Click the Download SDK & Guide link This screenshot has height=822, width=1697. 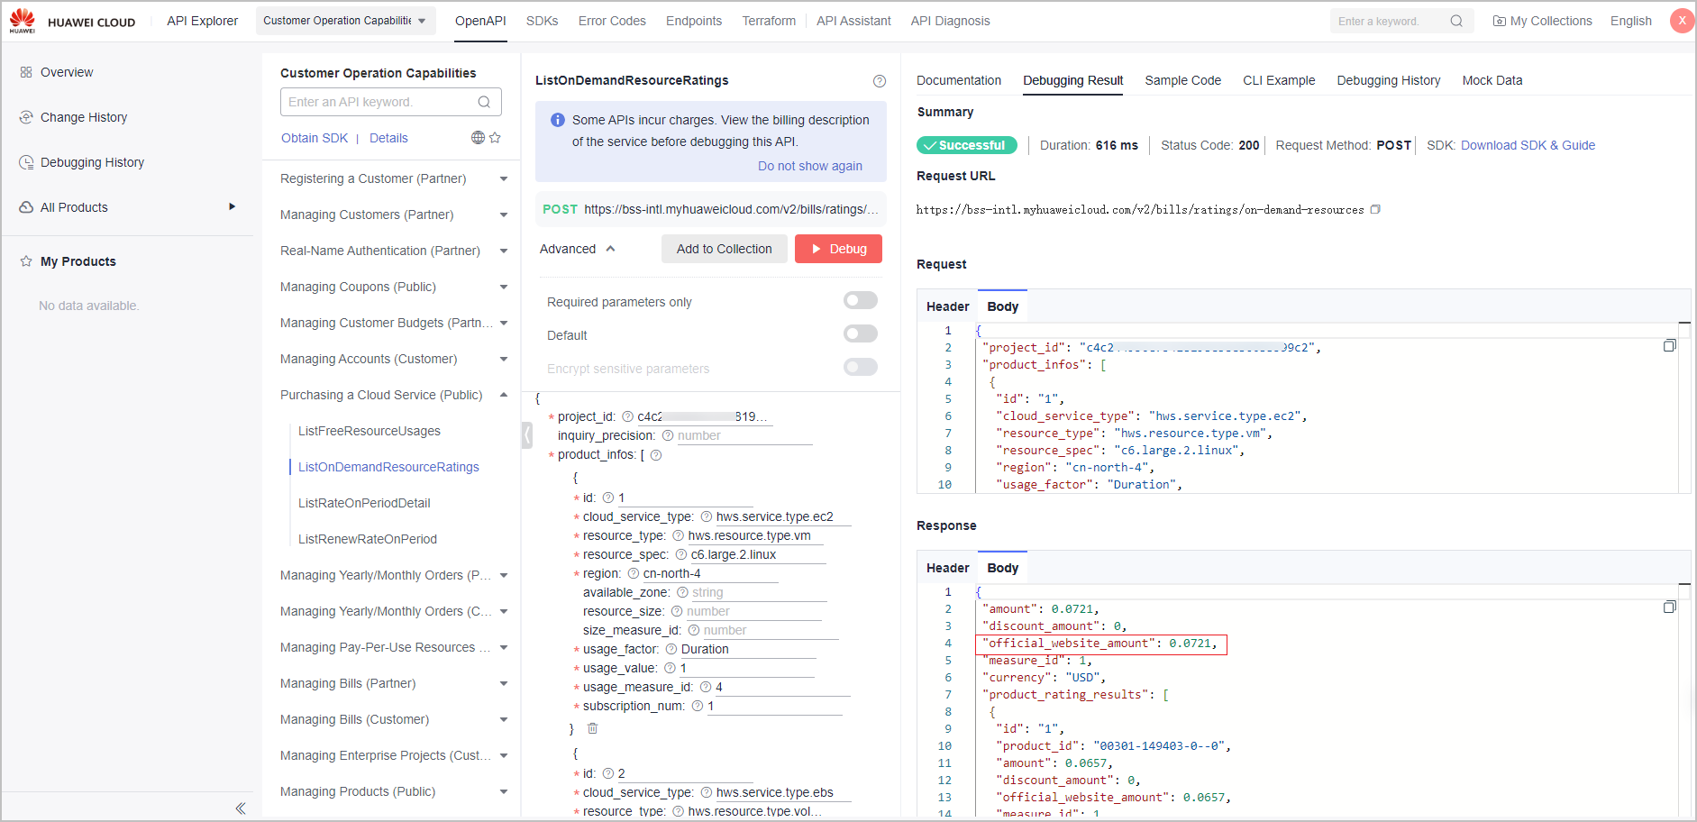pyautogui.click(x=1528, y=145)
